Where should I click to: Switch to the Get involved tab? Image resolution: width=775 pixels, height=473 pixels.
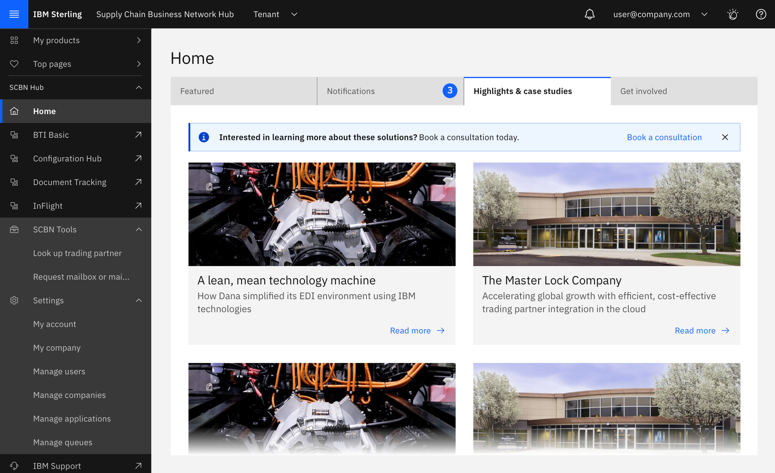[x=684, y=91]
